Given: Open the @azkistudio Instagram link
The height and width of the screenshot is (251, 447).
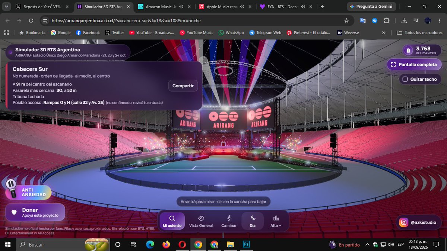Looking at the screenshot, I should [x=419, y=222].
